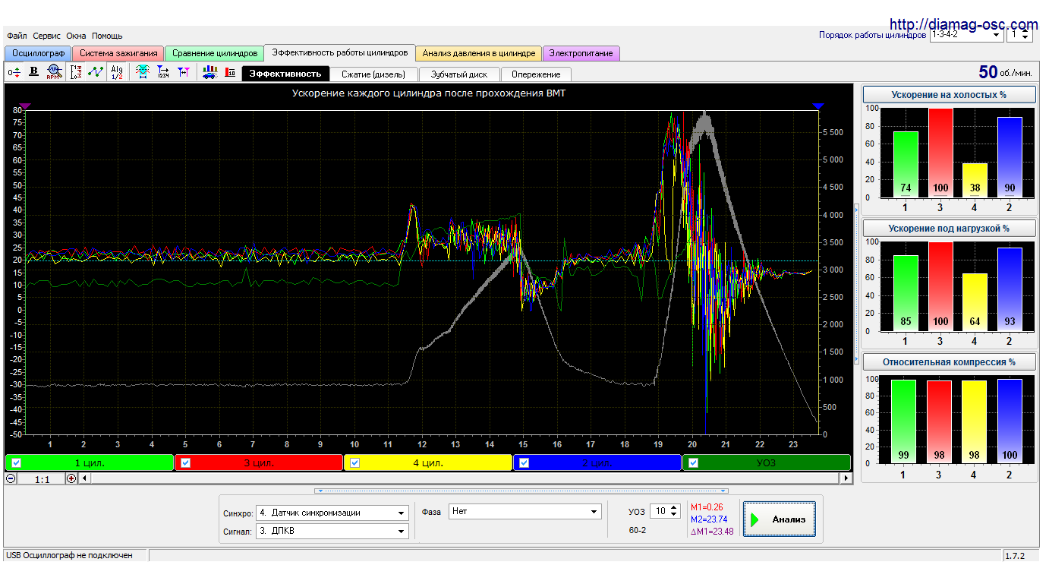Switch to Эффективность работы цилиндров tab
This screenshot has width=1049, height=565.
(339, 52)
